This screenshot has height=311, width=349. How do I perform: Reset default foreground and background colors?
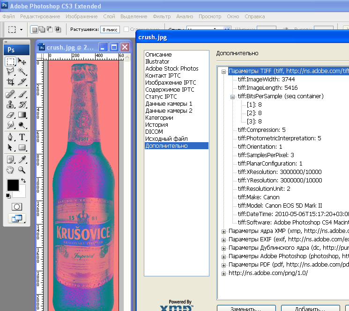coord(8,195)
